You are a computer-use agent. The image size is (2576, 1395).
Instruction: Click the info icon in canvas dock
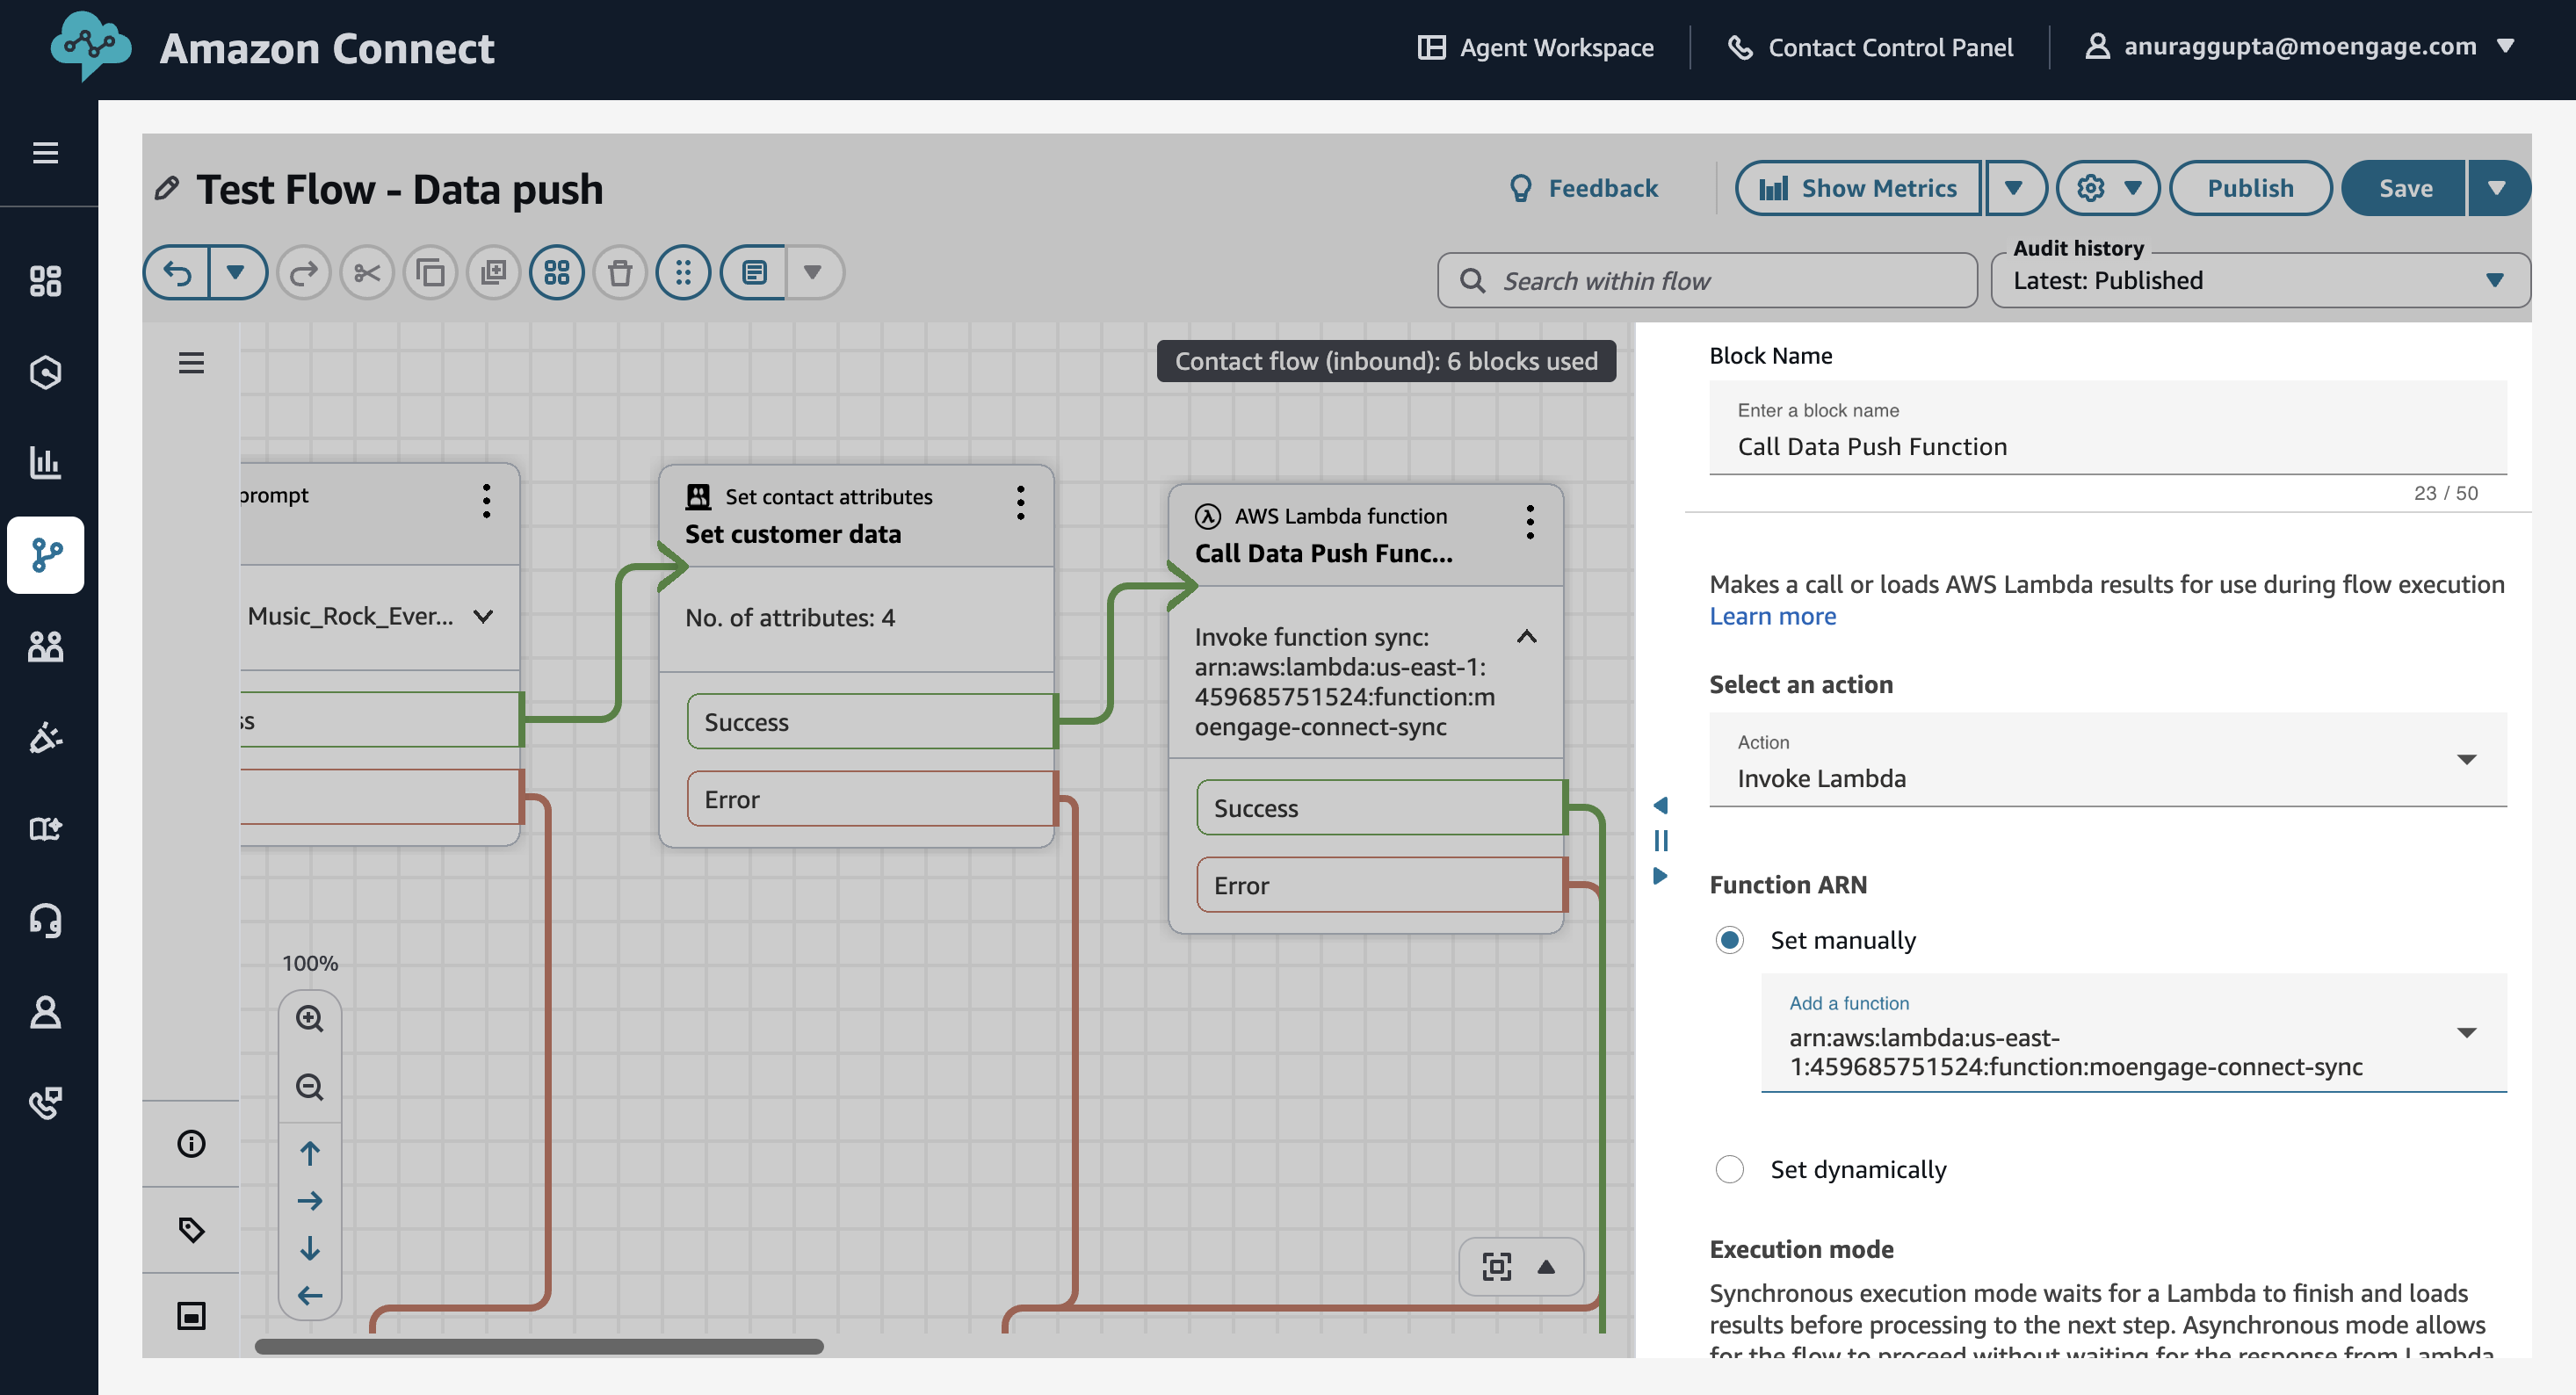(x=191, y=1144)
